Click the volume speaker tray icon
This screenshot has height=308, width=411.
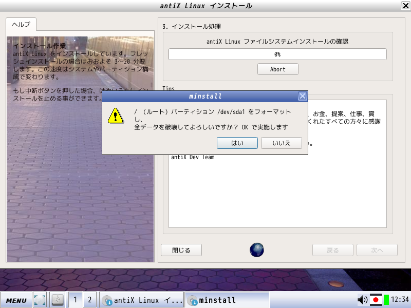(x=363, y=300)
